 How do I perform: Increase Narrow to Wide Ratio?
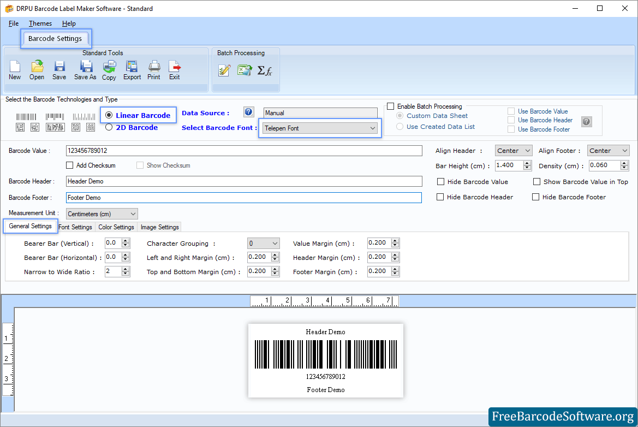pyautogui.click(x=126, y=269)
